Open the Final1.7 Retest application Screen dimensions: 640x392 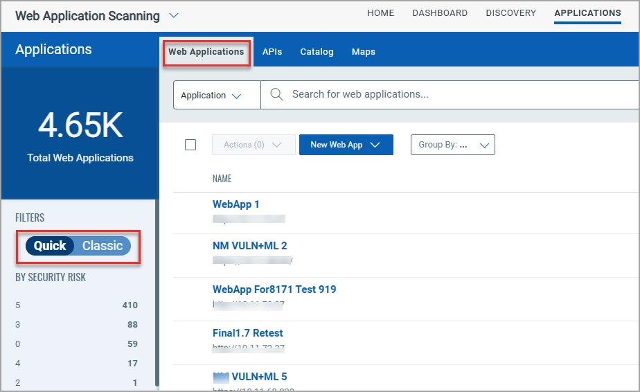[x=247, y=333]
